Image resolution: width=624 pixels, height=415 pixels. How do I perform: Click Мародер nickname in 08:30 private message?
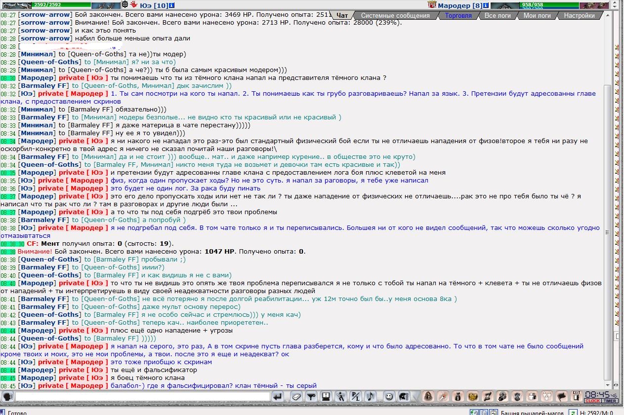point(37,78)
